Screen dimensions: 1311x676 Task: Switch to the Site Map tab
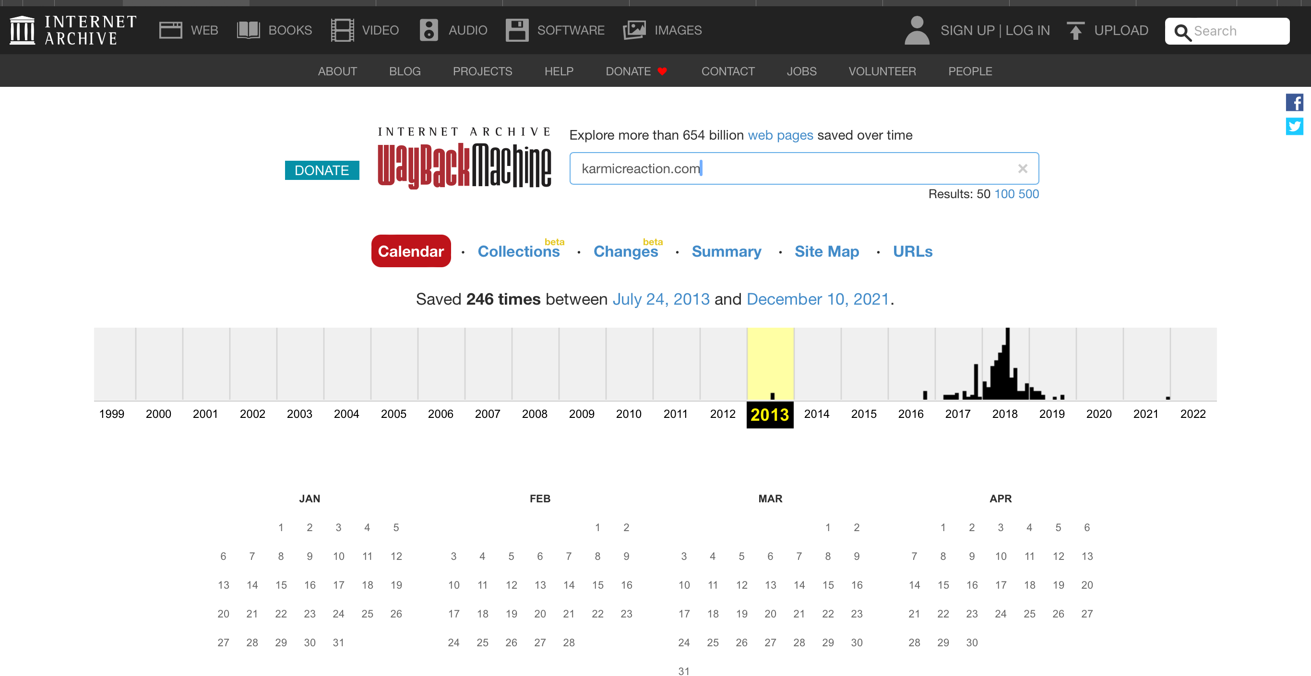826,251
